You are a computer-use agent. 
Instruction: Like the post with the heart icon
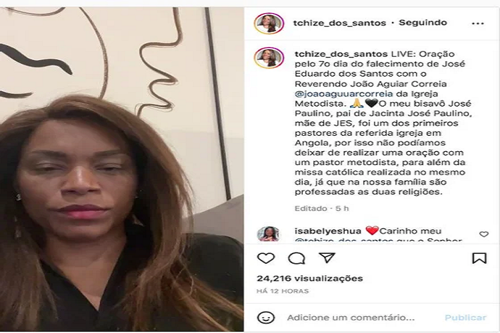tap(266, 258)
